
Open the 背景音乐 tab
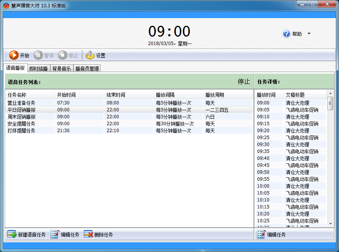pyautogui.click(x=61, y=68)
